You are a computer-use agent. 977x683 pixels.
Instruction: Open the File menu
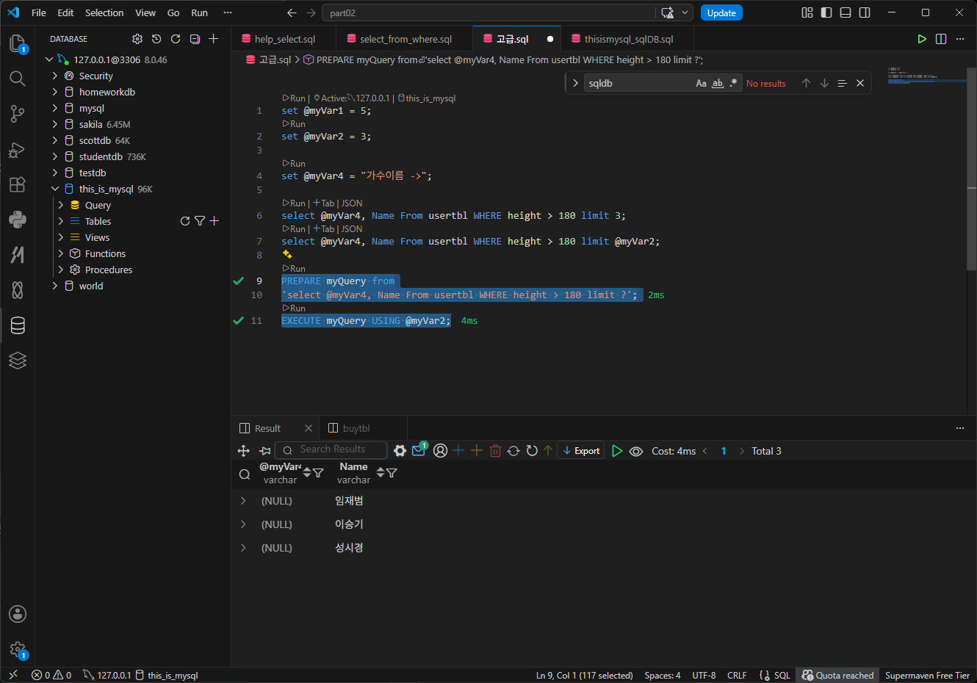[39, 12]
